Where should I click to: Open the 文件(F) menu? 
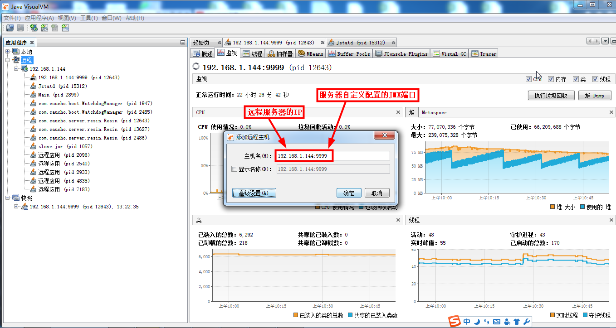pos(12,18)
